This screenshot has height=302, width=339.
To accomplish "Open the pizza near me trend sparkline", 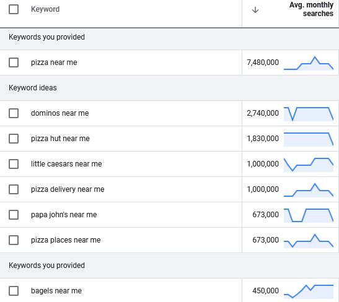I will click(x=309, y=63).
